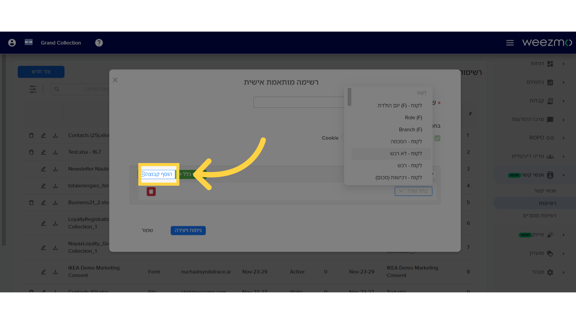Expand the ROPO section arrow
576x324 pixels.
coord(564,138)
